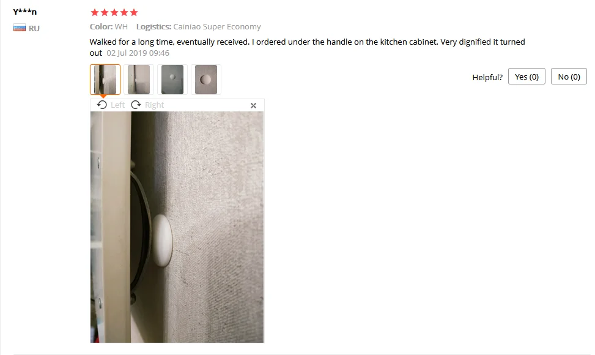
Task: Click the Russian flag icon
Action: [x=20, y=28]
